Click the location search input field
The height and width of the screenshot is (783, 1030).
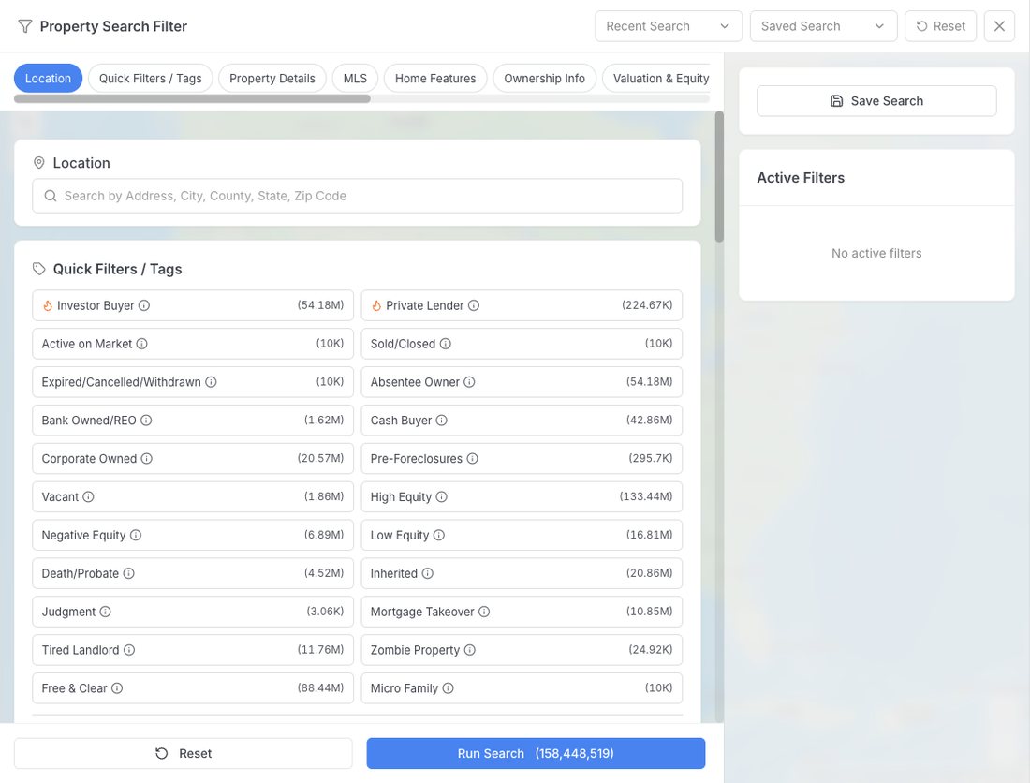pos(358,196)
